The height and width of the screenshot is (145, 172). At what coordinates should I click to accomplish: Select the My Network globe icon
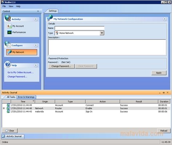pos(9,52)
